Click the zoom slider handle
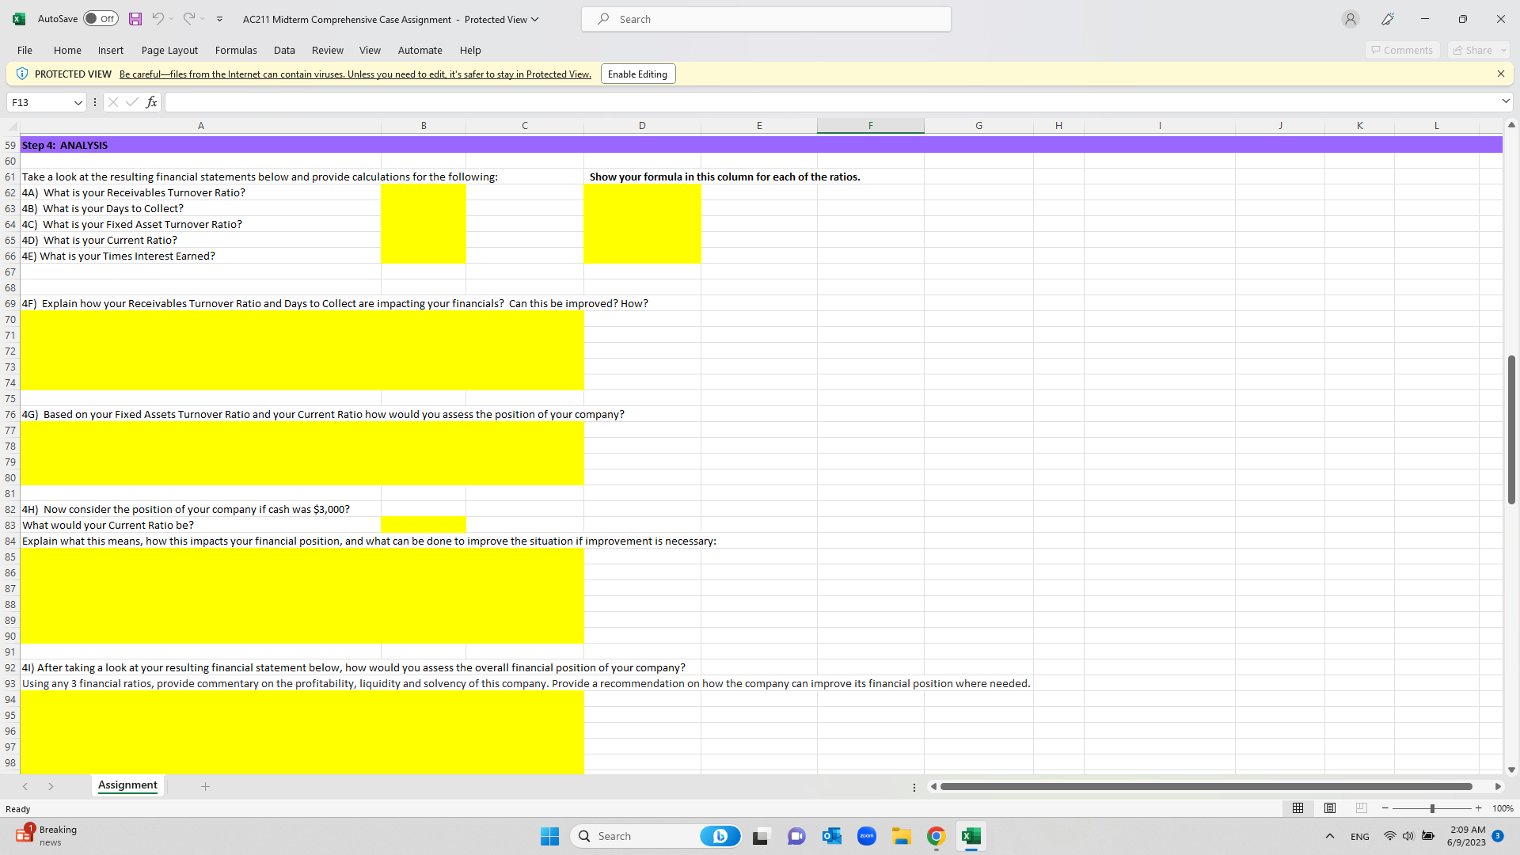This screenshot has width=1520, height=855. coord(1432,808)
